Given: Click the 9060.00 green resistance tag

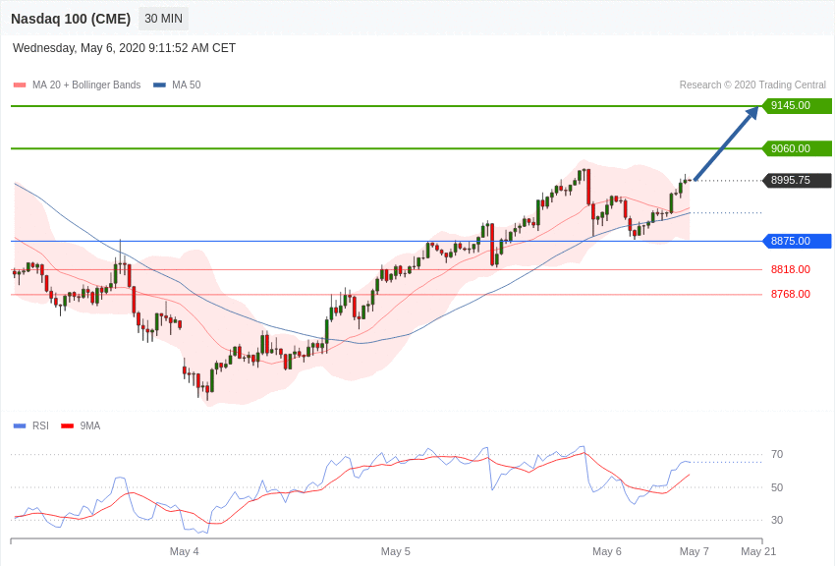Looking at the screenshot, I should tap(798, 148).
